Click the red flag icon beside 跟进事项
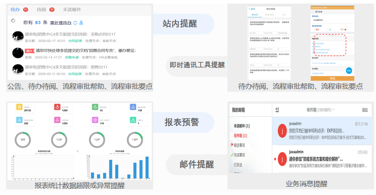The width and height of the screenshot is (376, 195). 232,145
